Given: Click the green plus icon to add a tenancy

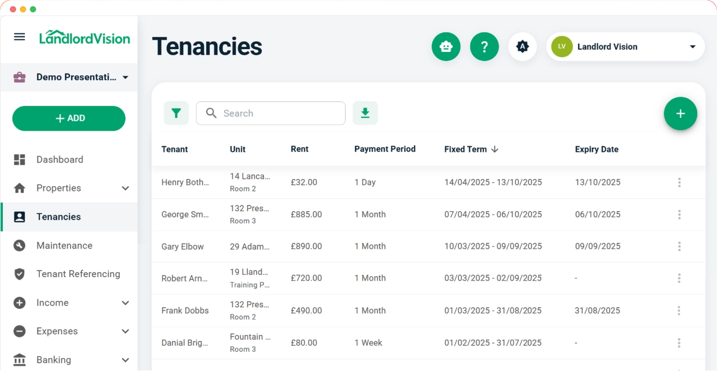Looking at the screenshot, I should coord(680,113).
